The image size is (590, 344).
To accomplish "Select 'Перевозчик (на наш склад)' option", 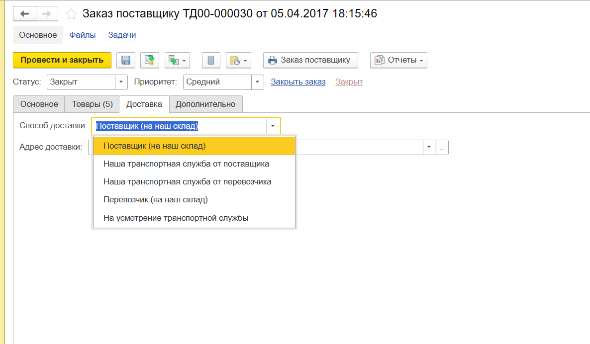I will (155, 200).
